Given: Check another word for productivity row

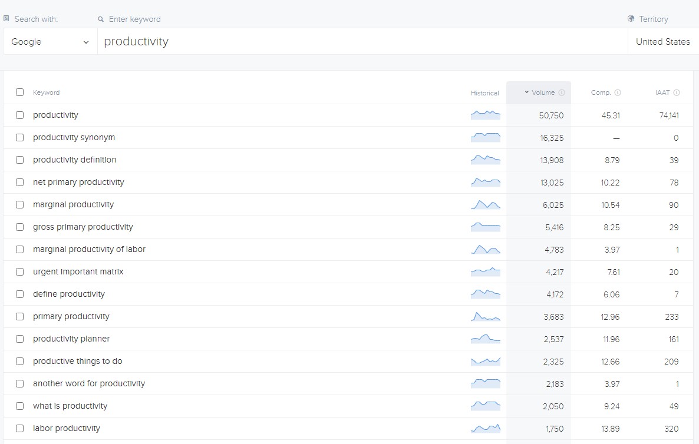Looking at the screenshot, I should coord(19,383).
